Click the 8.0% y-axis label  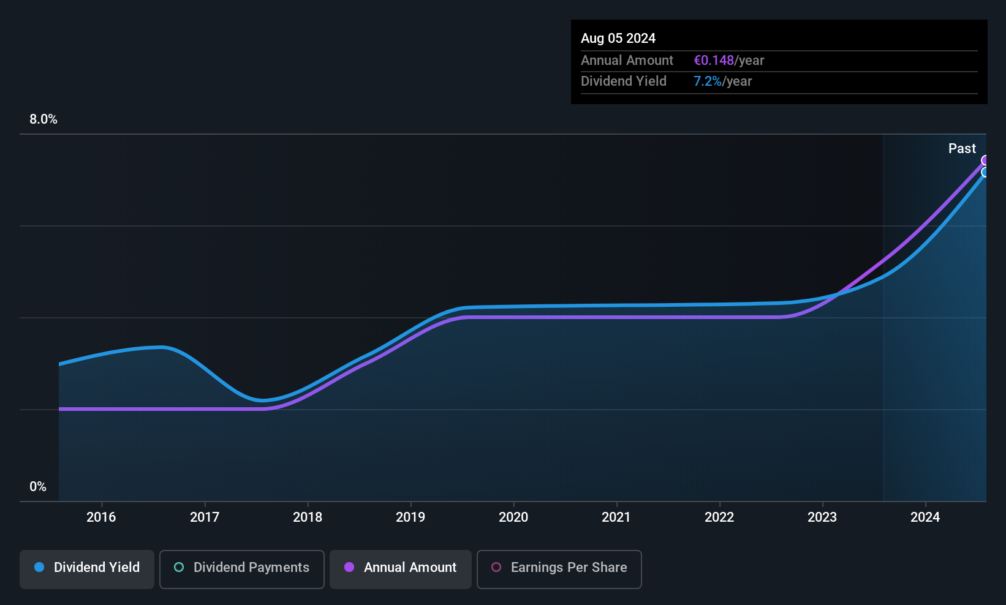coord(43,119)
